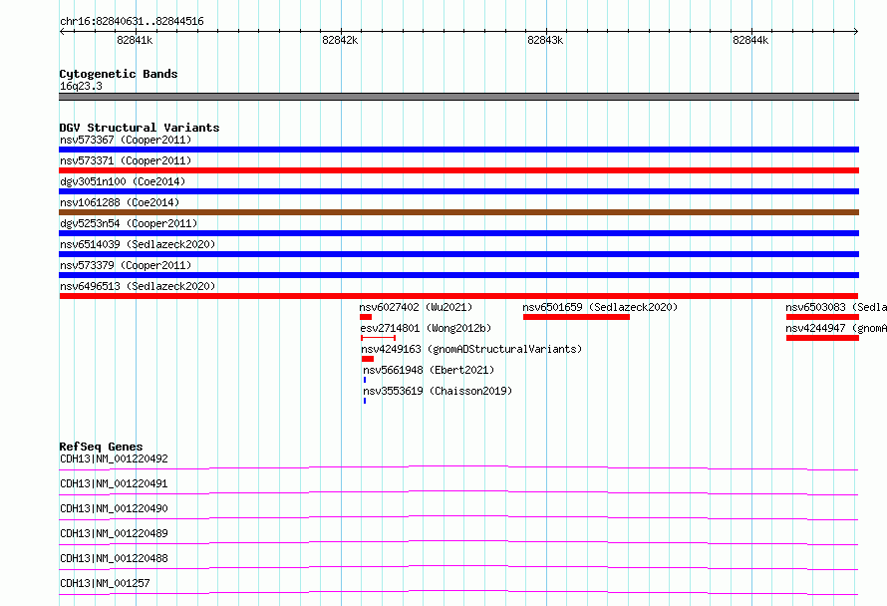
Task: Open nsv573379 (Cooper2011) variant
Action: (x=126, y=265)
